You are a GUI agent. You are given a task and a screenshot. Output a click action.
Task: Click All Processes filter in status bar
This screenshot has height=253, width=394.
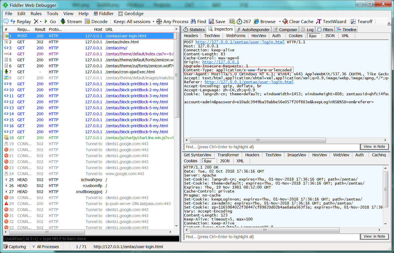45,247
